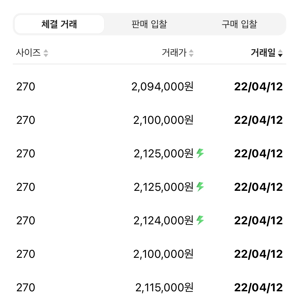The image size is (299, 299).
Task: Toggle 거래일 sort order arrow icon
Action: click(x=280, y=53)
